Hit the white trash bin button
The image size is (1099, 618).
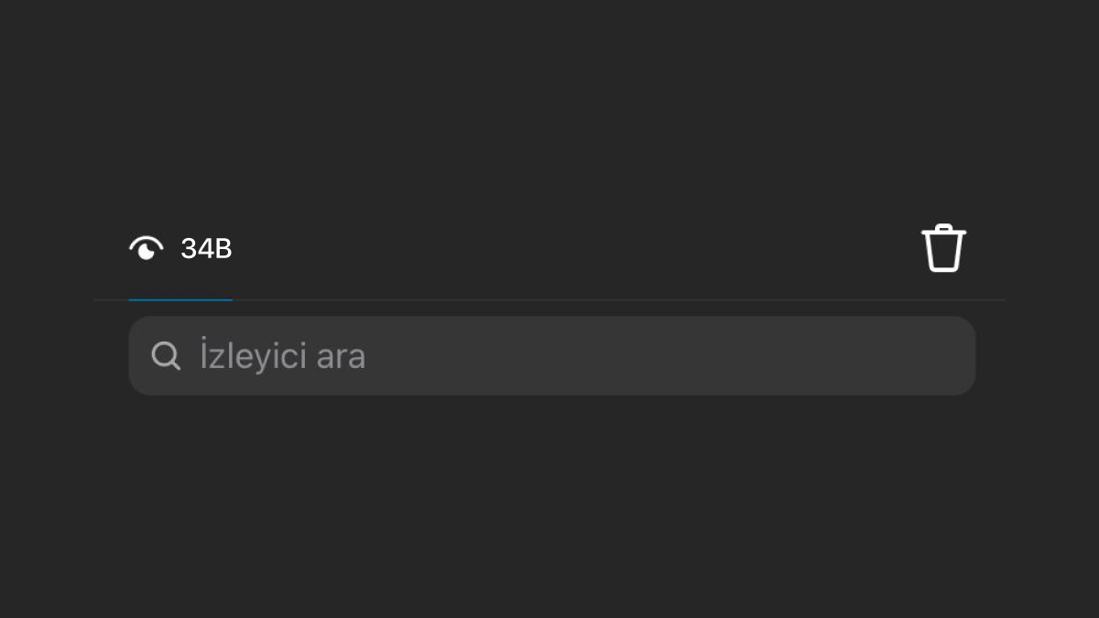click(943, 248)
